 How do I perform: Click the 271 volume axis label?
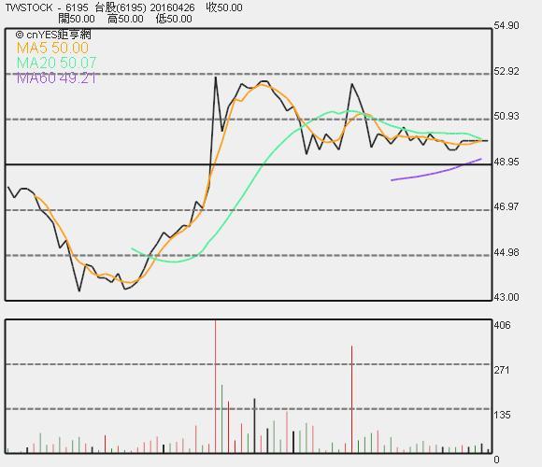click(x=502, y=371)
